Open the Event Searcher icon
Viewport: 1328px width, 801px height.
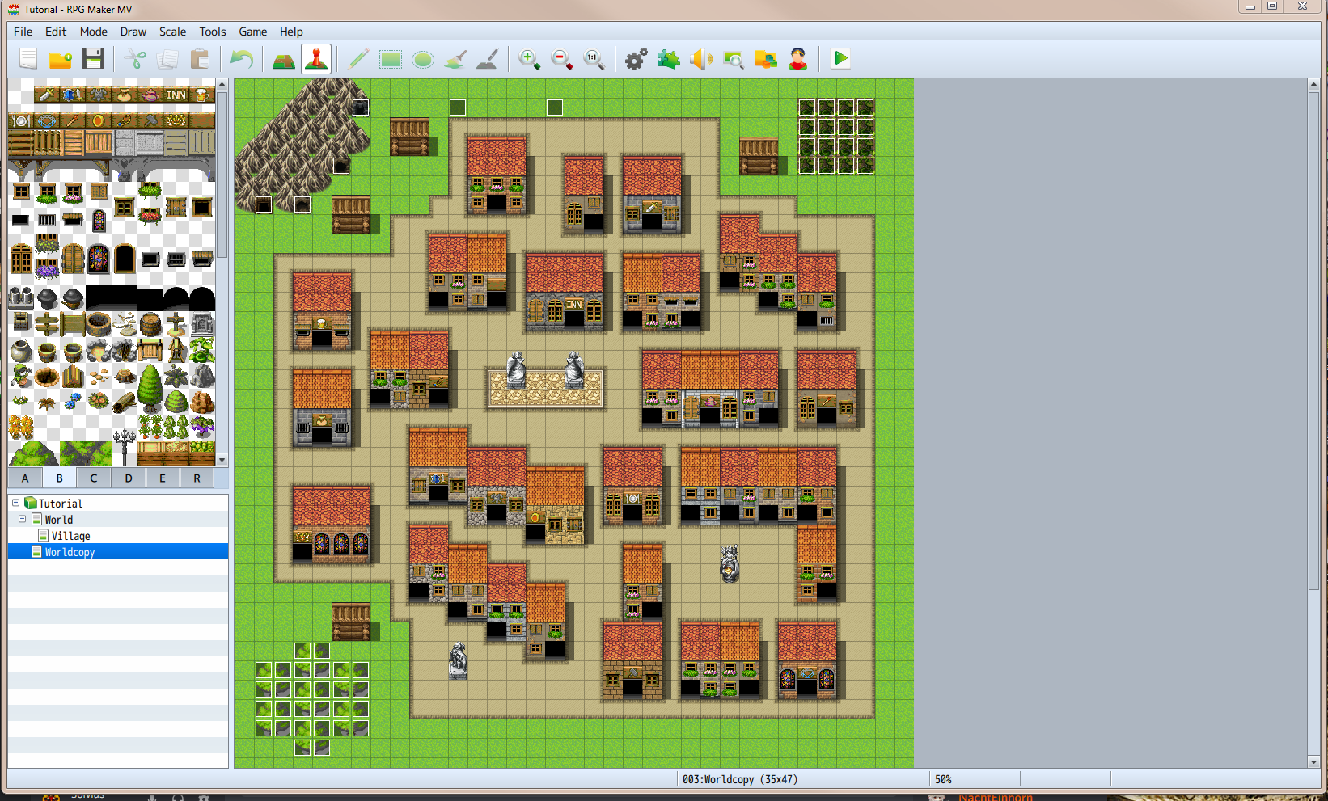734,59
